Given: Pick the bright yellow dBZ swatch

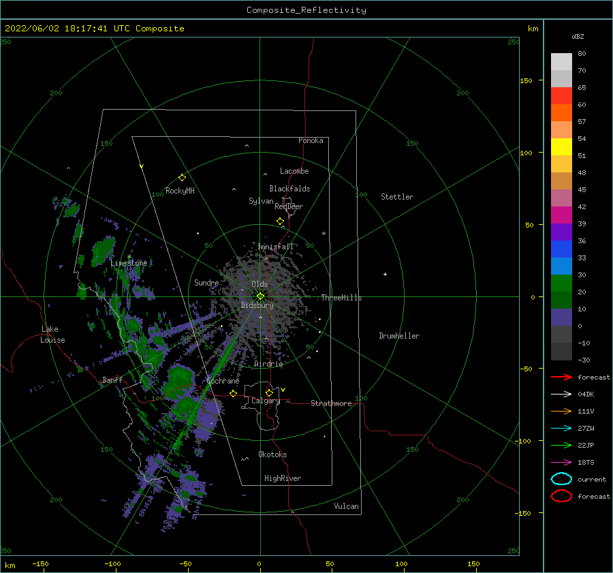Looking at the screenshot, I should (561, 147).
